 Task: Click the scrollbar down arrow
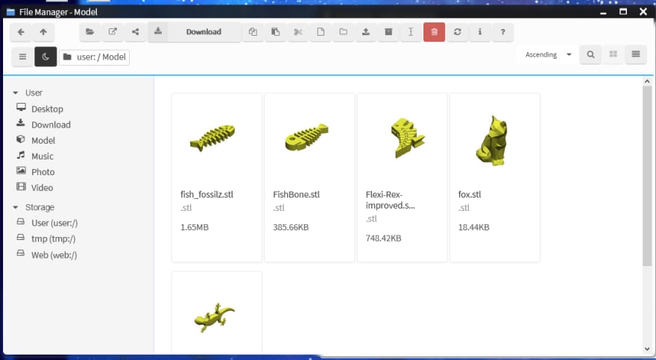[647, 349]
